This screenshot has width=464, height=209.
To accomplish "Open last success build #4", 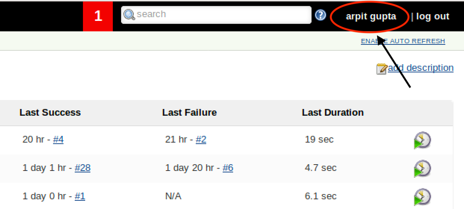I will 58,140.
